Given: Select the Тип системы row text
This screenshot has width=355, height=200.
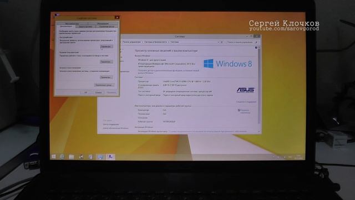Looking at the screenshot, I should pyautogui.click(x=175, y=92).
